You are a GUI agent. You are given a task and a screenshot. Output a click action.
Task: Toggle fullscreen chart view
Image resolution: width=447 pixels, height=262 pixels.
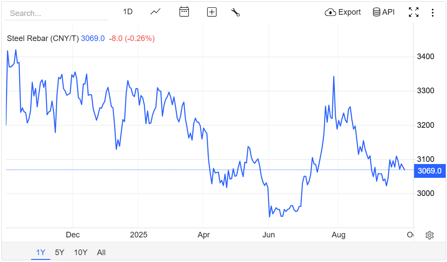coord(414,12)
